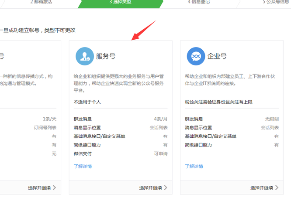Click 订阅号列表 value text

point(45,128)
